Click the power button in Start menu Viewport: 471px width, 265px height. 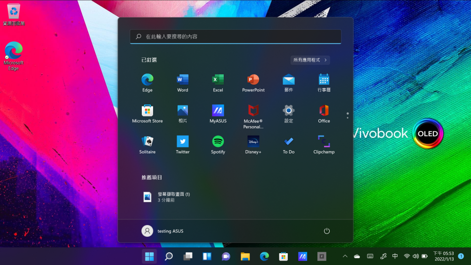click(x=327, y=231)
